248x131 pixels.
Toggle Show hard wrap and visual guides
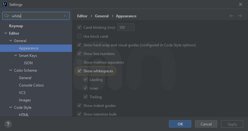(79, 45)
